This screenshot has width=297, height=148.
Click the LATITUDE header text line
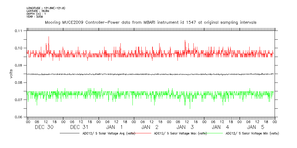(38, 11)
